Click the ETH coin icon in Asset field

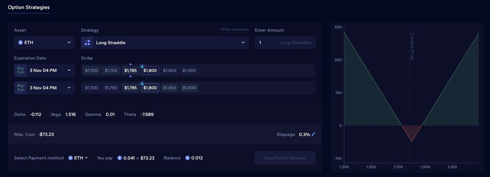tap(20, 42)
